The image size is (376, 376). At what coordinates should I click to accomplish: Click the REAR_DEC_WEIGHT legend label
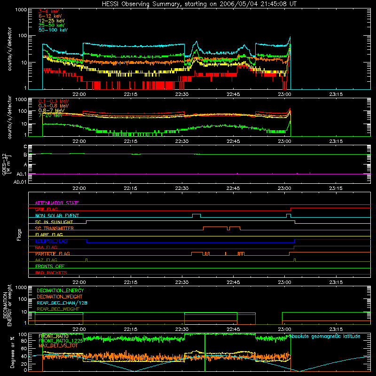(58, 309)
